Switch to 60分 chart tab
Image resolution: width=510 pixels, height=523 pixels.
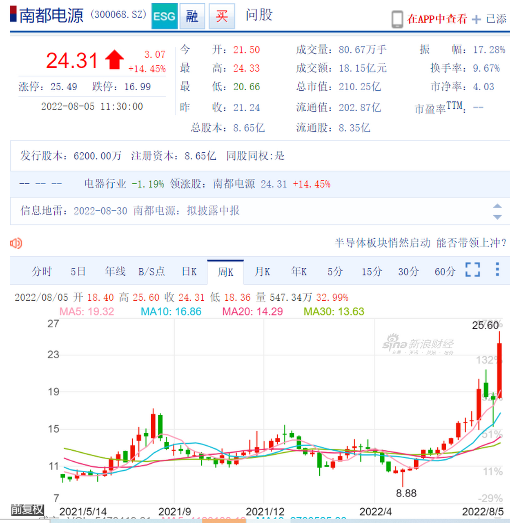pos(445,272)
